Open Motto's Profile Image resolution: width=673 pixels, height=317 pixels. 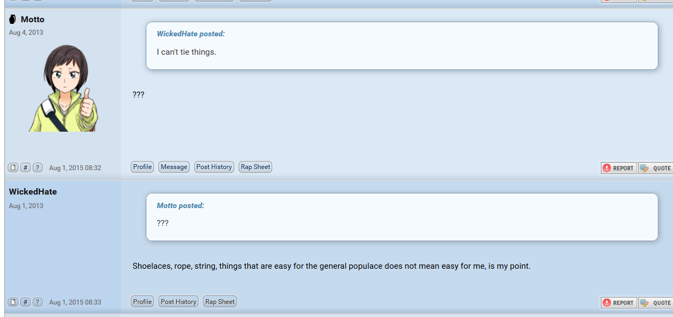(143, 167)
